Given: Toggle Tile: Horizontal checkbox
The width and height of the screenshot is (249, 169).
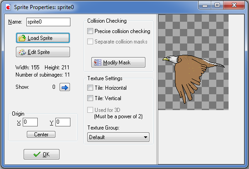Looking at the screenshot, I should point(90,87).
